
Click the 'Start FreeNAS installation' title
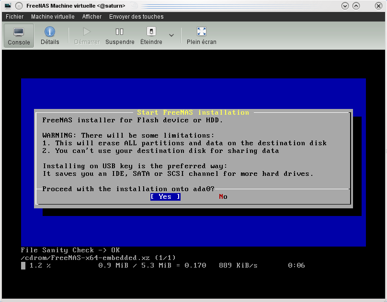point(193,113)
